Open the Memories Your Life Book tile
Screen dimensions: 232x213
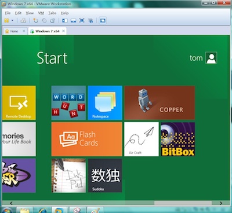click(x=19, y=139)
